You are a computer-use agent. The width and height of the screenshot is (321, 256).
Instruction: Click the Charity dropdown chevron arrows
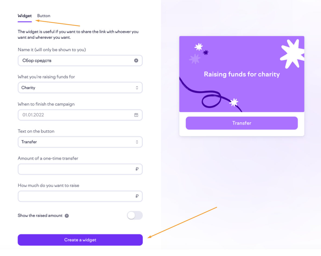[x=137, y=88]
